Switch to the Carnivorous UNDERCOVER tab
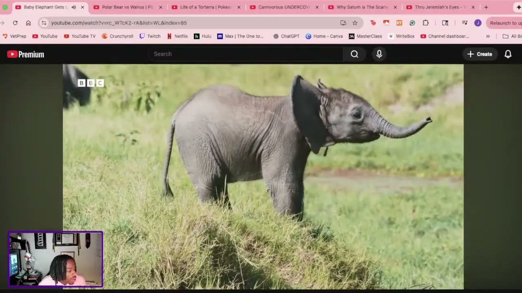The image size is (522, 293). pyautogui.click(x=284, y=7)
